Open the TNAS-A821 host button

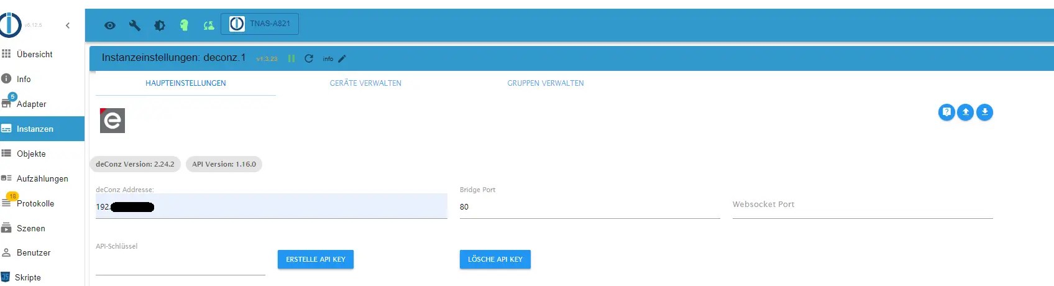[260, 24]
